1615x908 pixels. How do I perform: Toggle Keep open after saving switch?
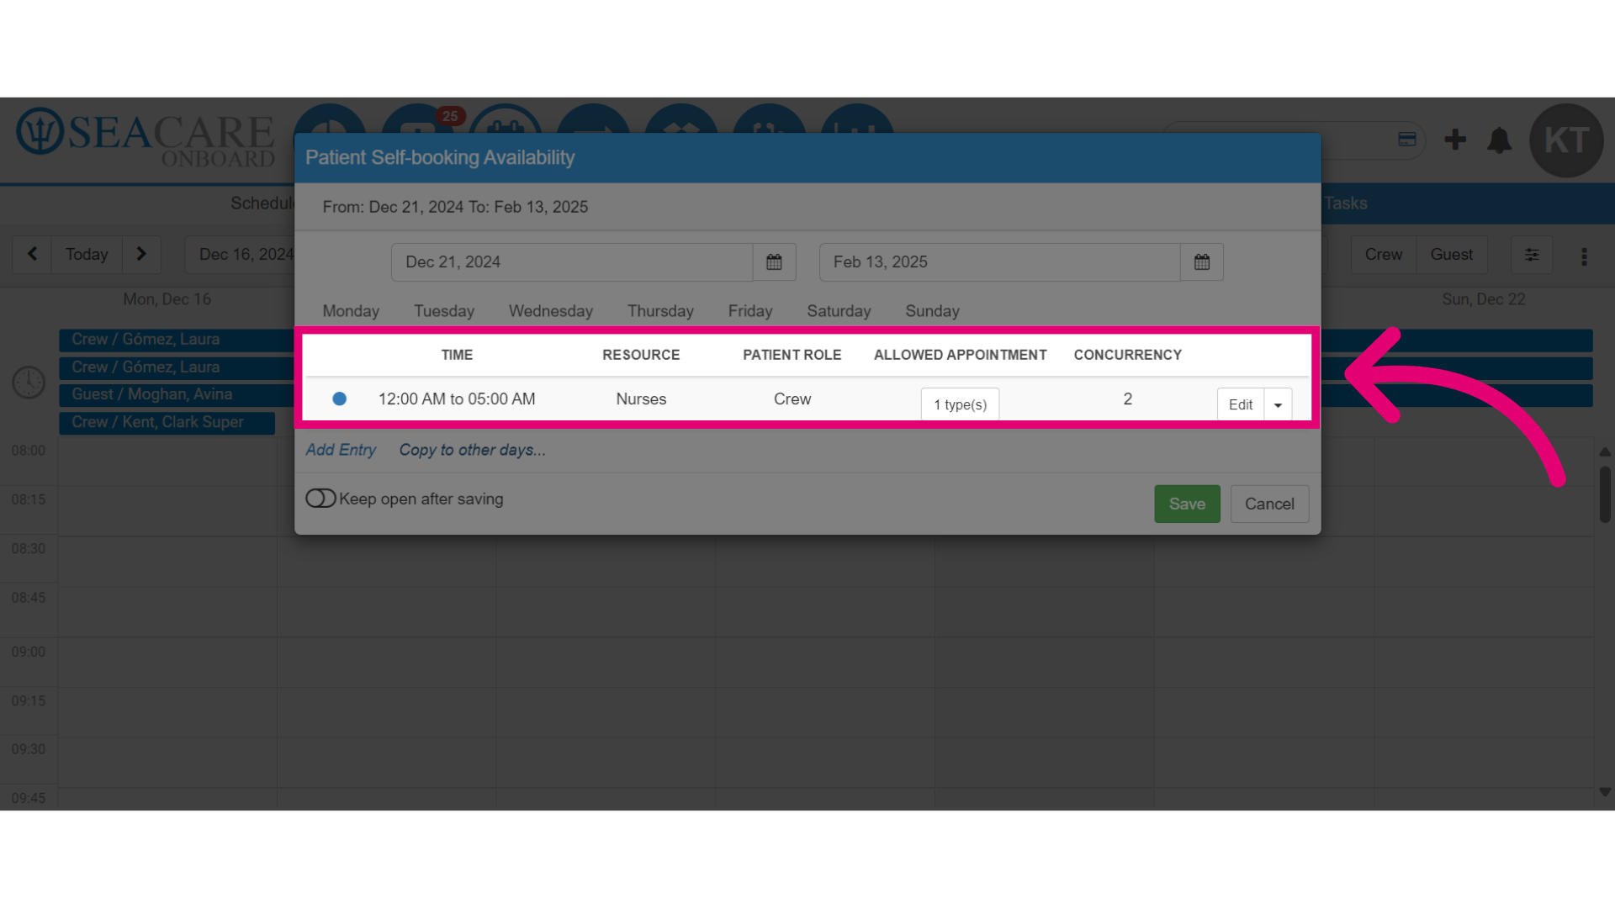coord(320,499)
